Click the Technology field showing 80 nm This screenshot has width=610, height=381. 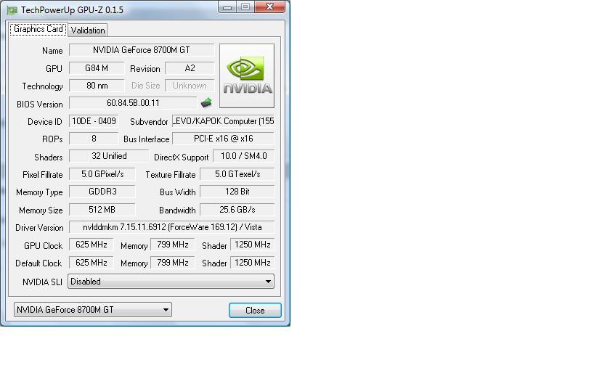[x=97, y=86]
